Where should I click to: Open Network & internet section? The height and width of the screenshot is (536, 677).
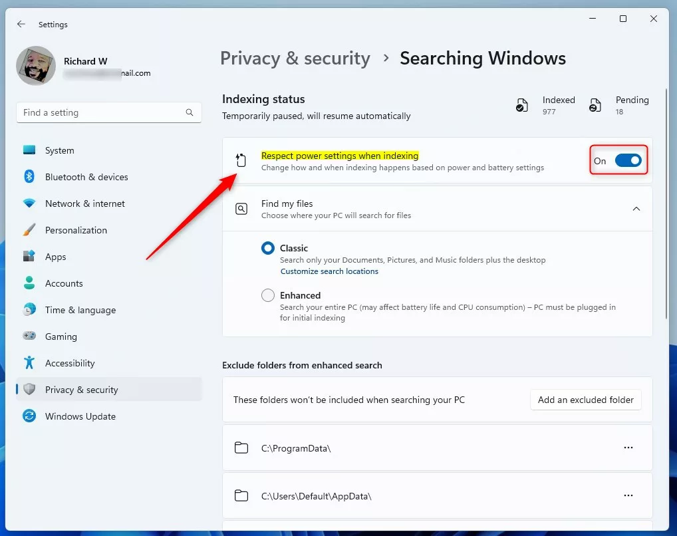click(109, 203)
